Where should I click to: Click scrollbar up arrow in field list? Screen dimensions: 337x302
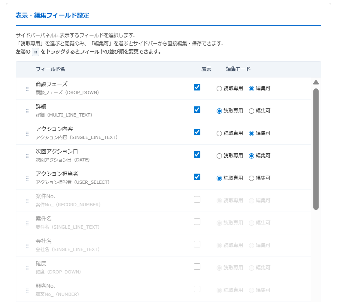pos(316,82)
